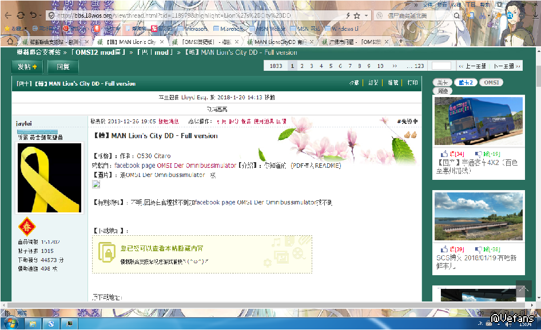Click thumbs-up '[39]' under bridge thumbnail

point(452,249)
